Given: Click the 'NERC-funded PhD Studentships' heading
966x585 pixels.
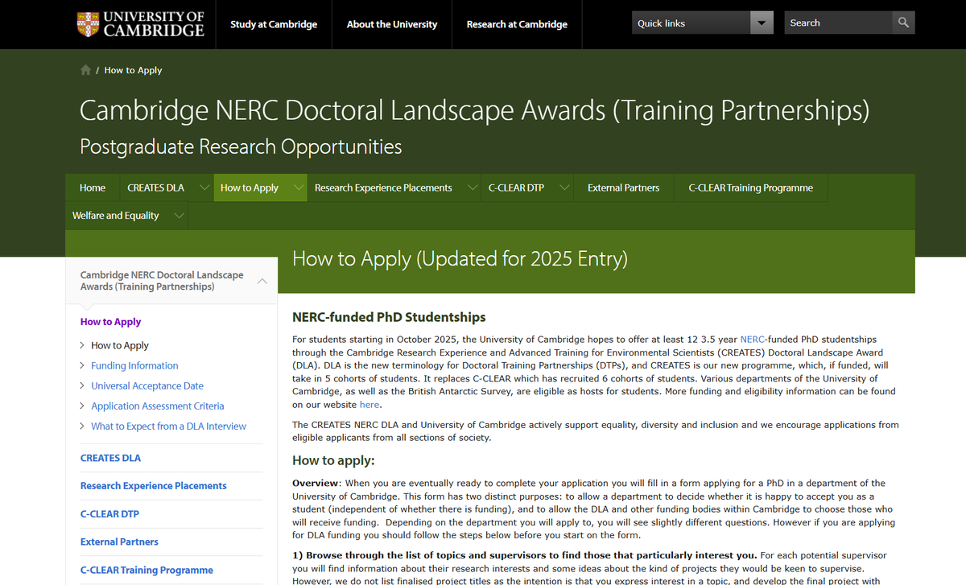Looking at the screenshot, I should point(389,317).
